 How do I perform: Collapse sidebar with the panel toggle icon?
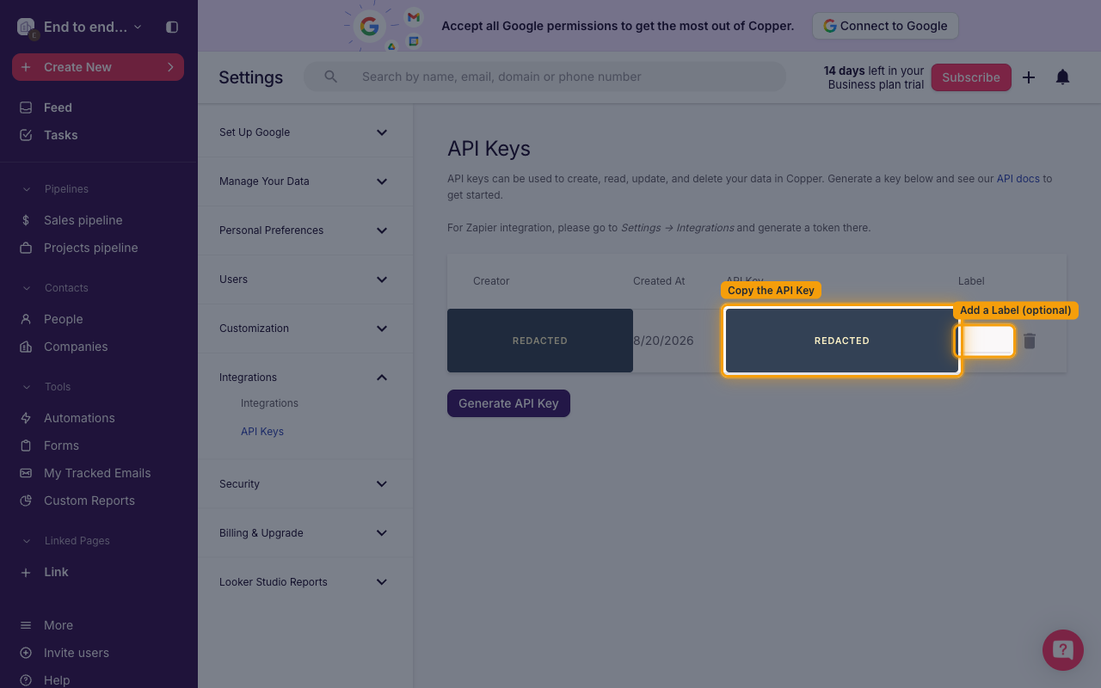click(x=172, y=27)
